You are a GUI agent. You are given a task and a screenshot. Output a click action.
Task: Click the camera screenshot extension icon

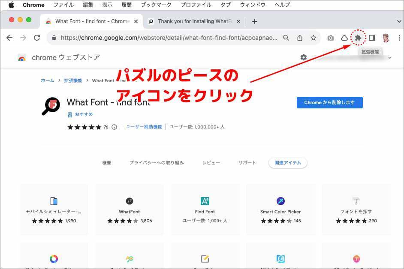click(x=330, y=38)
